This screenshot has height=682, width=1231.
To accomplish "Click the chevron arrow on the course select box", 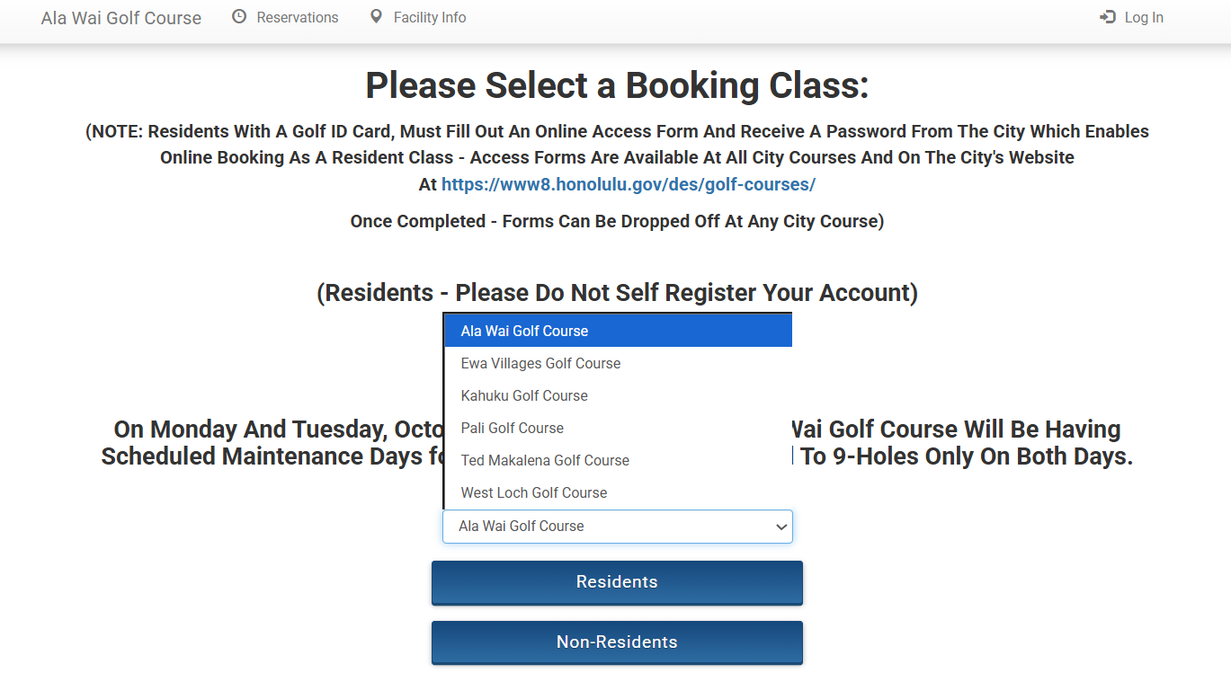I will [x=781, y=527].
